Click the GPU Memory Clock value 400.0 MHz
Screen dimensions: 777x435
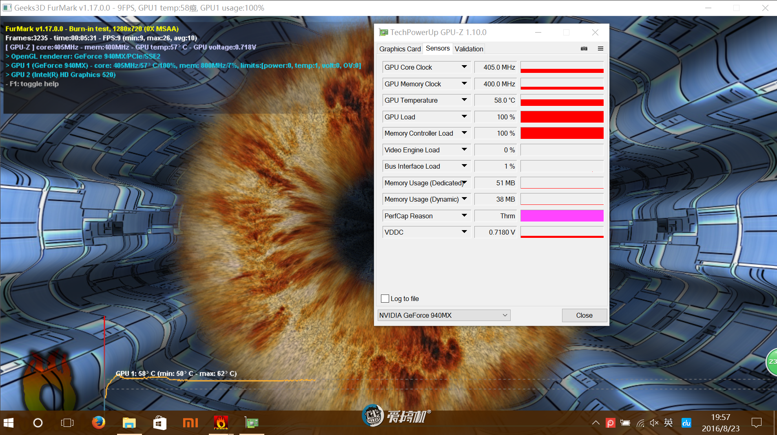pos(496,84)
